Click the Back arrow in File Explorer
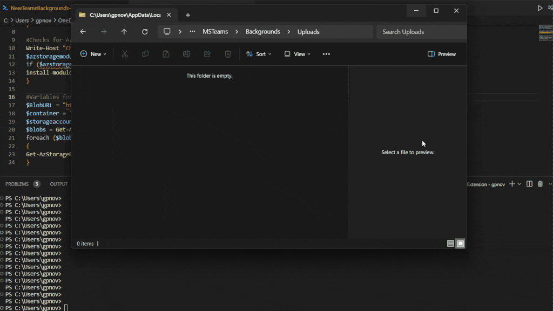Screen dimensions: 553x311 [x=83, y=32]
